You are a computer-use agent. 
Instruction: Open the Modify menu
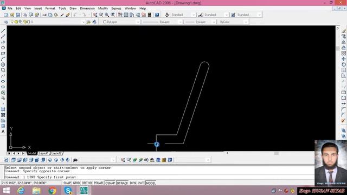click(x=103, y=8)
